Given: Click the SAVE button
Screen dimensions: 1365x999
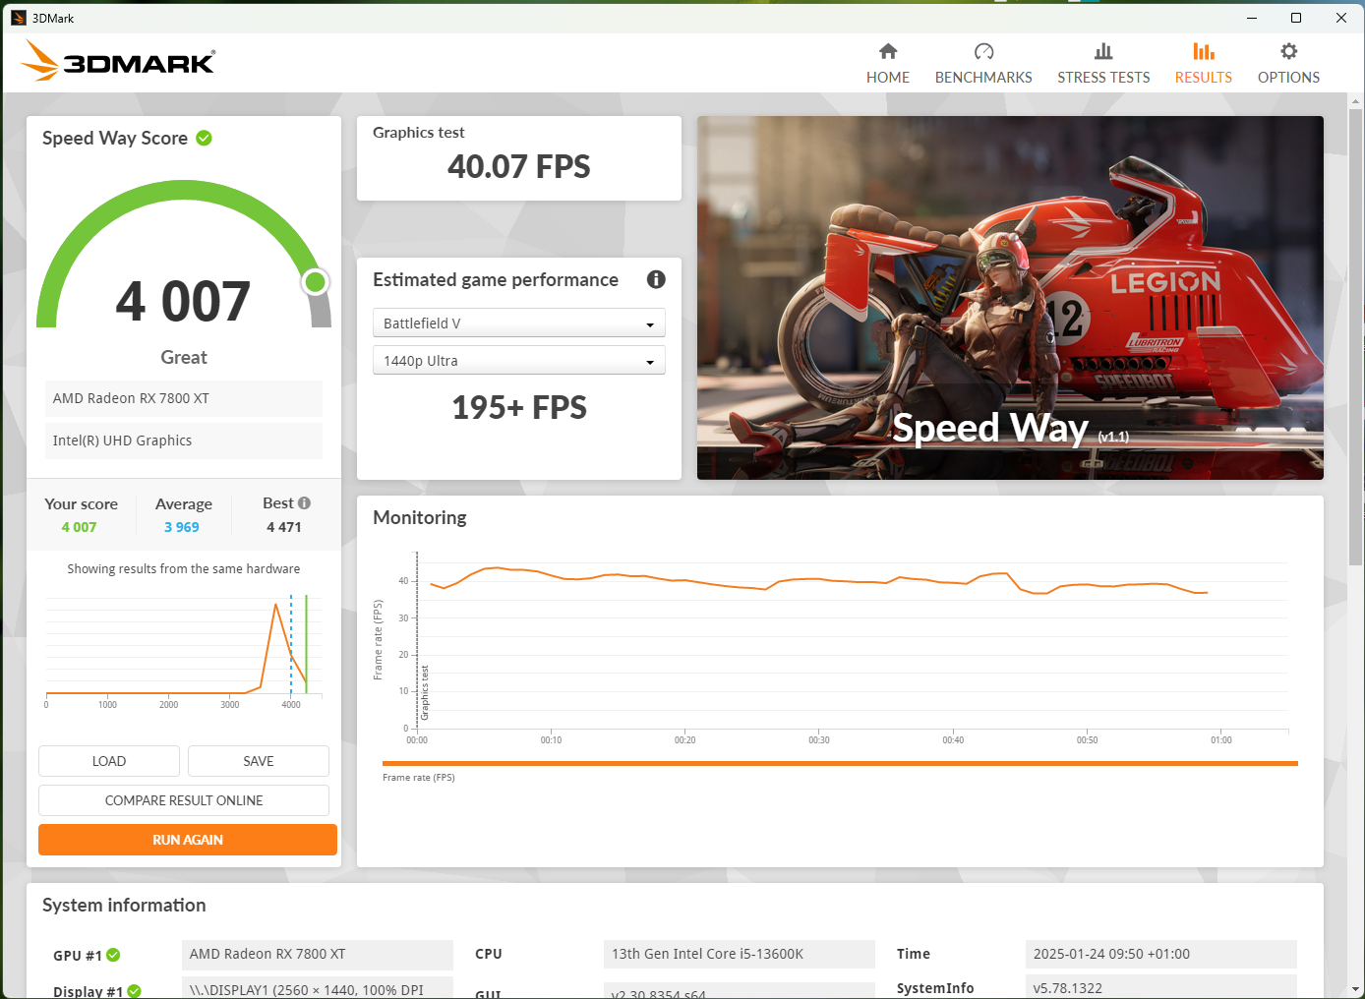Looking at the screenshot, I should pyautogui.click(x=259, y=761).
